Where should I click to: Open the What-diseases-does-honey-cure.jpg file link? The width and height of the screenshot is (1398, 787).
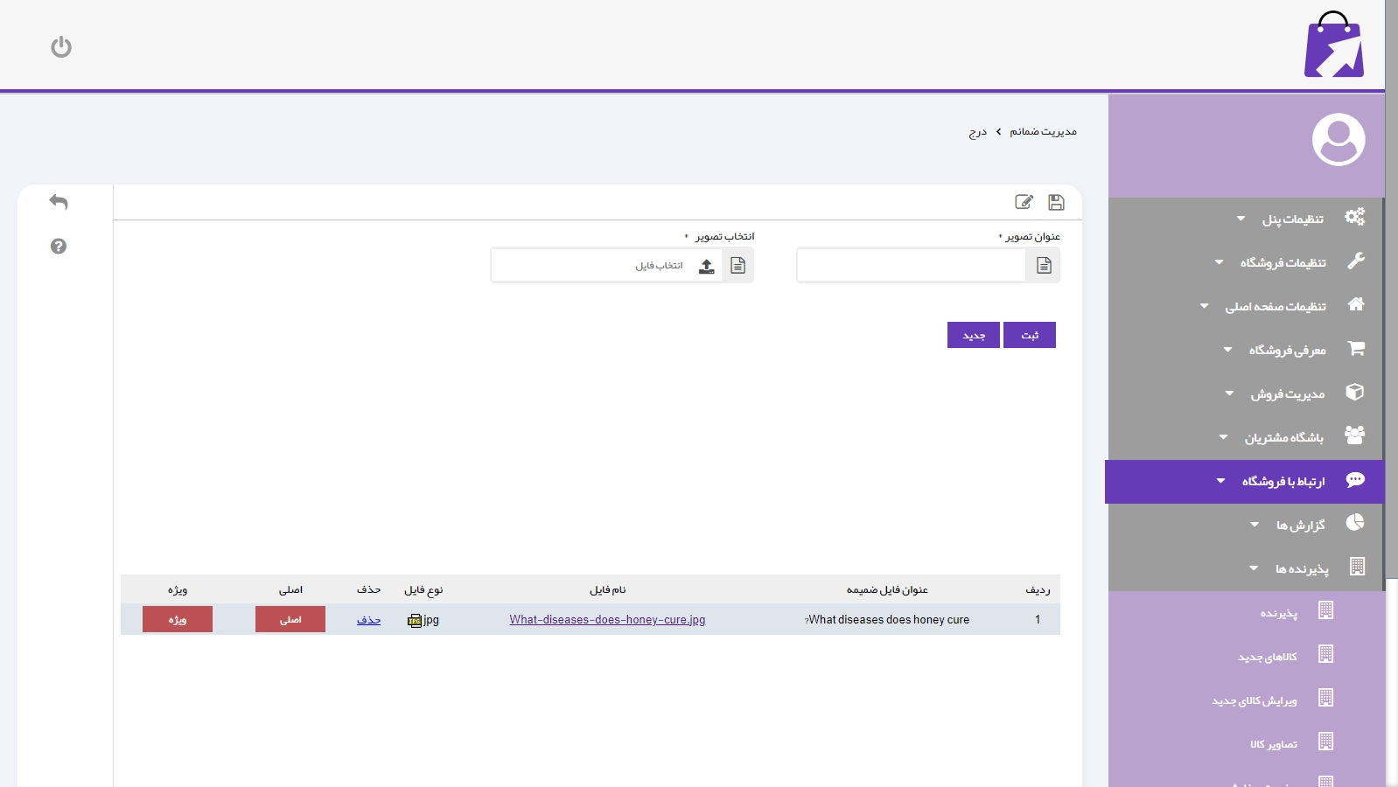click(x=607, y=619)
